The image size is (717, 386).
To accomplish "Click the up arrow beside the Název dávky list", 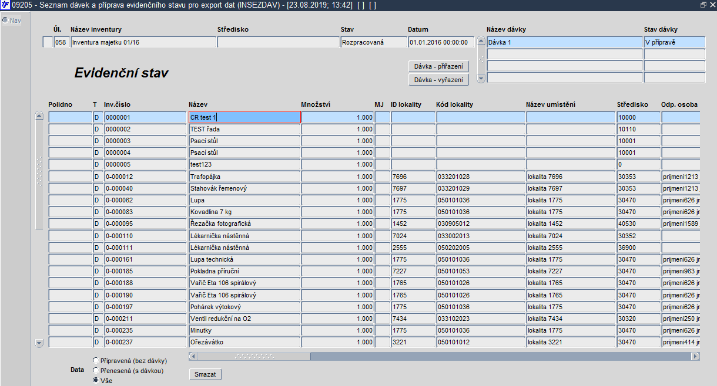I will click(x=481, y=41).
